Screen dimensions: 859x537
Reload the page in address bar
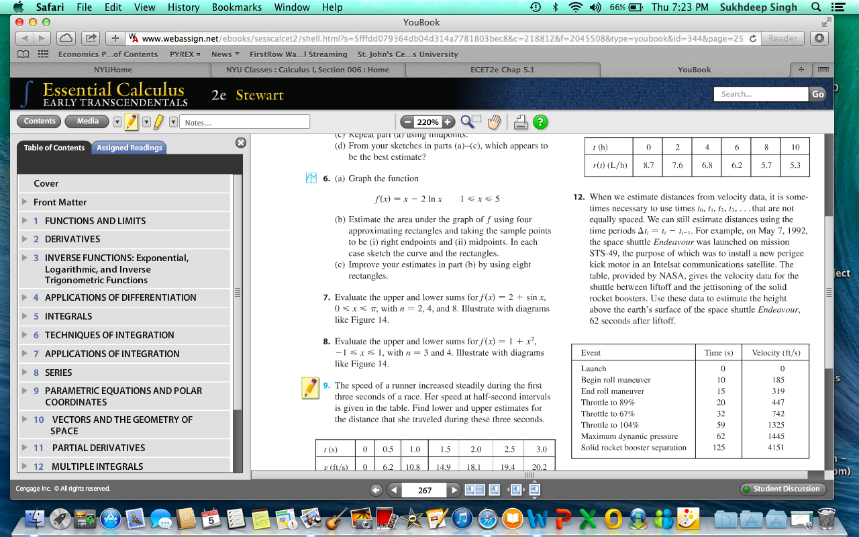click(753, 38)
